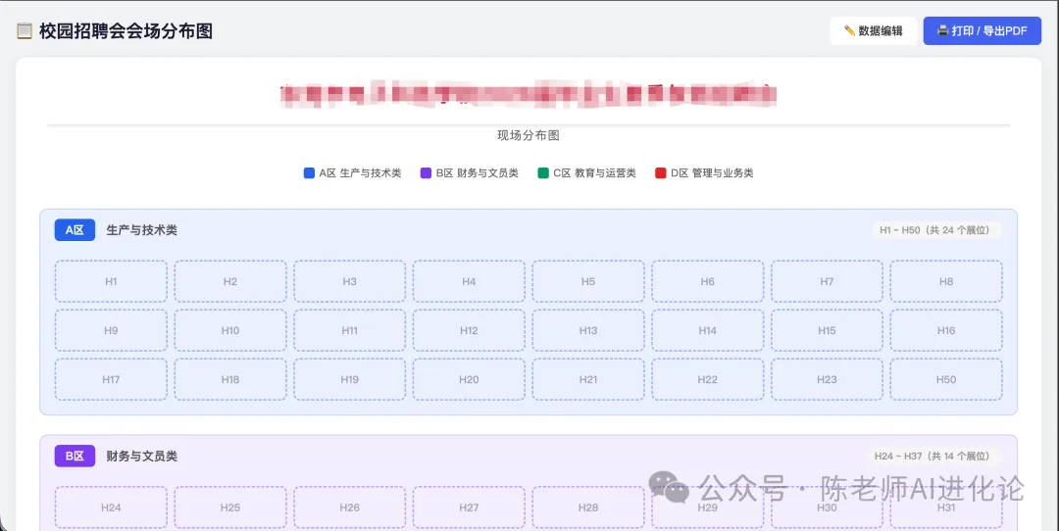This screenshot has width=1059, height=531.
Task: Click booth slot H9
Action: [x=111, y=330]
